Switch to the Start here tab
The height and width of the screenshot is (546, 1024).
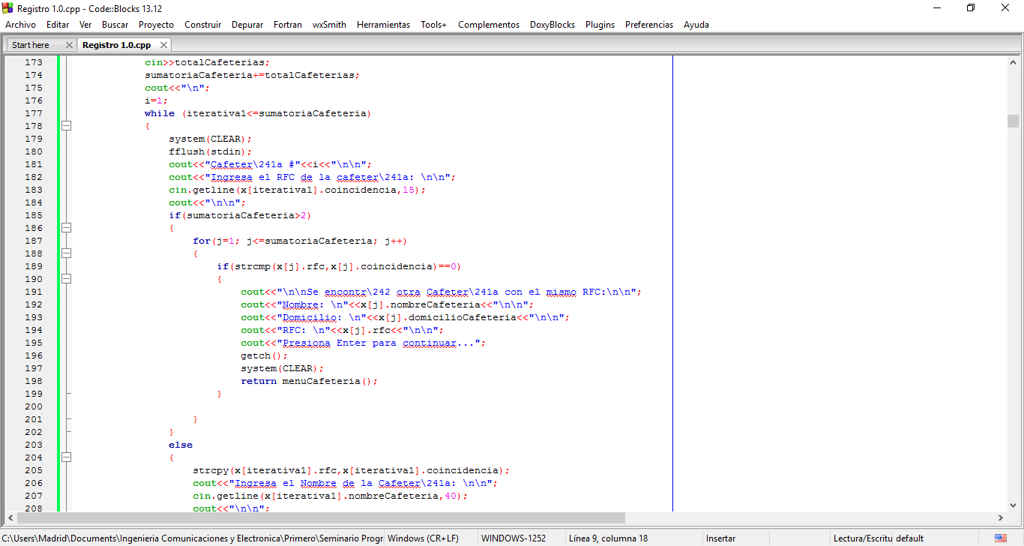coord(31,45)
